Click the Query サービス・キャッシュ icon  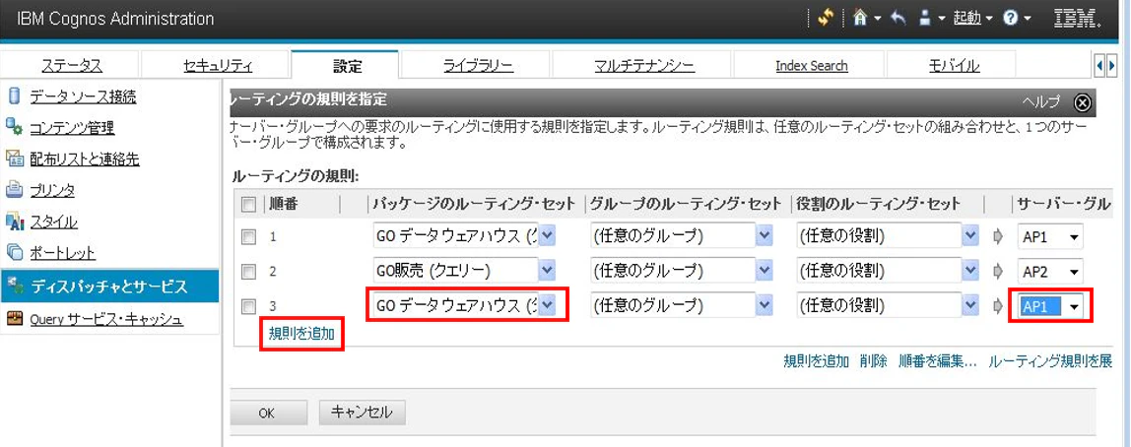click(15, 319)
